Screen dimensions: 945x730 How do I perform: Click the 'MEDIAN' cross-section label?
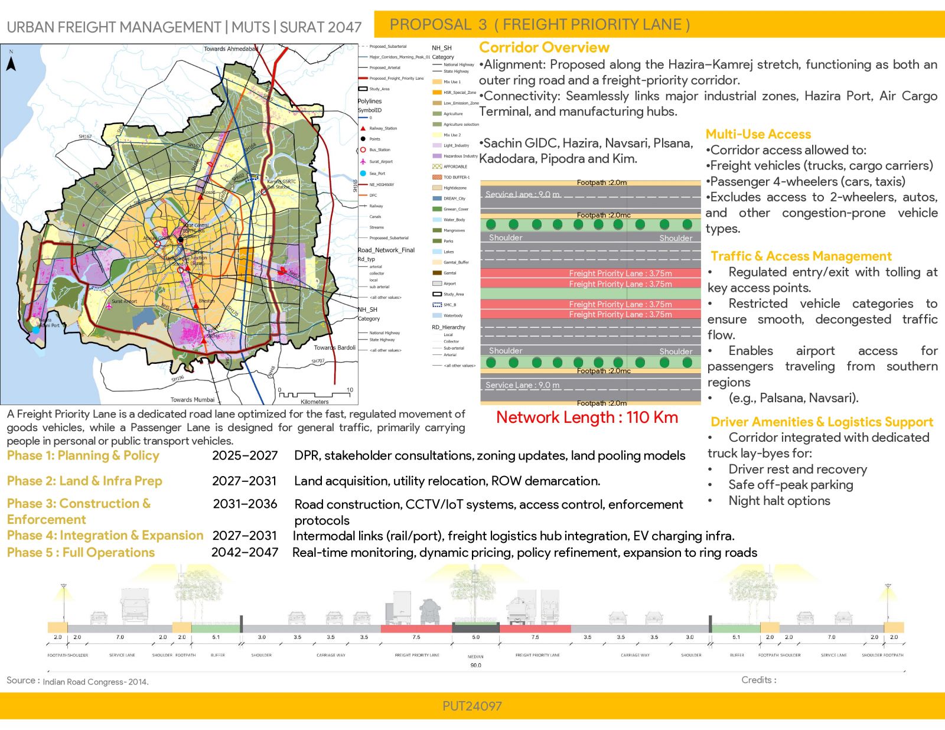point(475,656)
